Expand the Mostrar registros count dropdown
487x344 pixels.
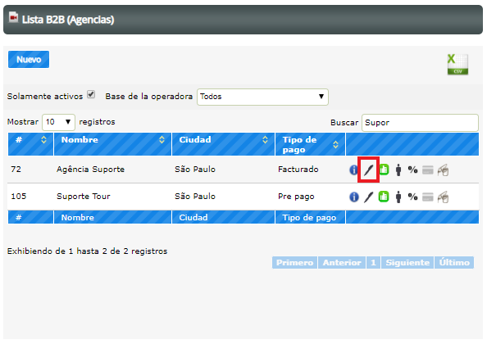58,122
